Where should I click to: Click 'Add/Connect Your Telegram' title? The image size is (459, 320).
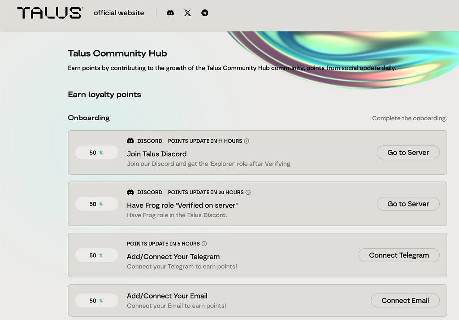(x=173, y=257)
